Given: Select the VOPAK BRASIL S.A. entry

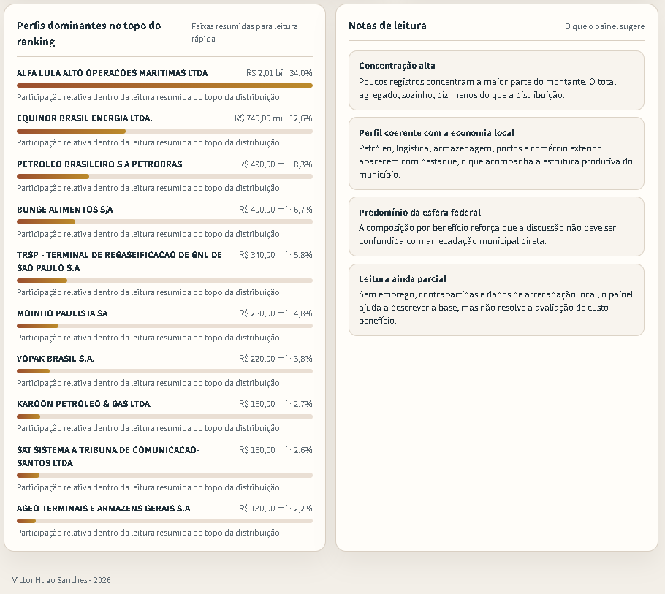Looking at the screenshot, I should tap(56, 359).
